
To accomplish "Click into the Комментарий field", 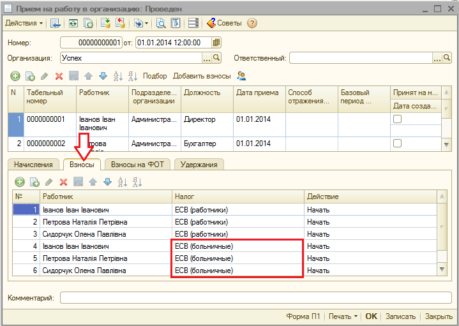I will (x=256, y=298).
